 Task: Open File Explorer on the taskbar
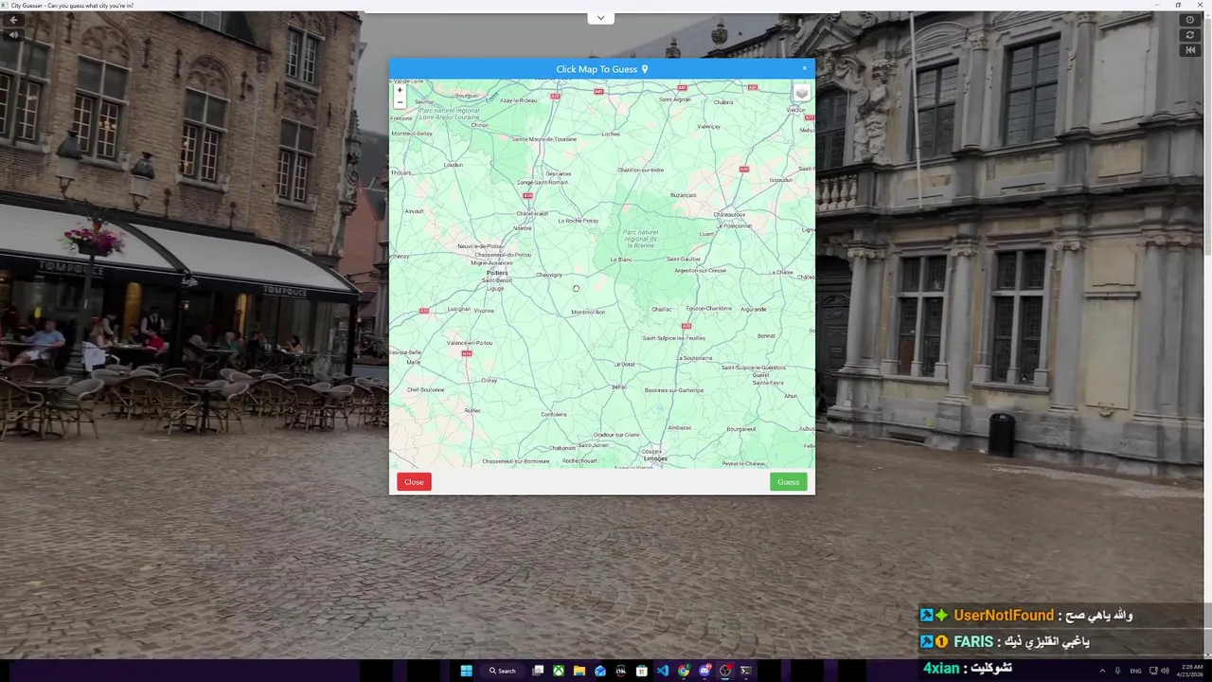point(579,671)
